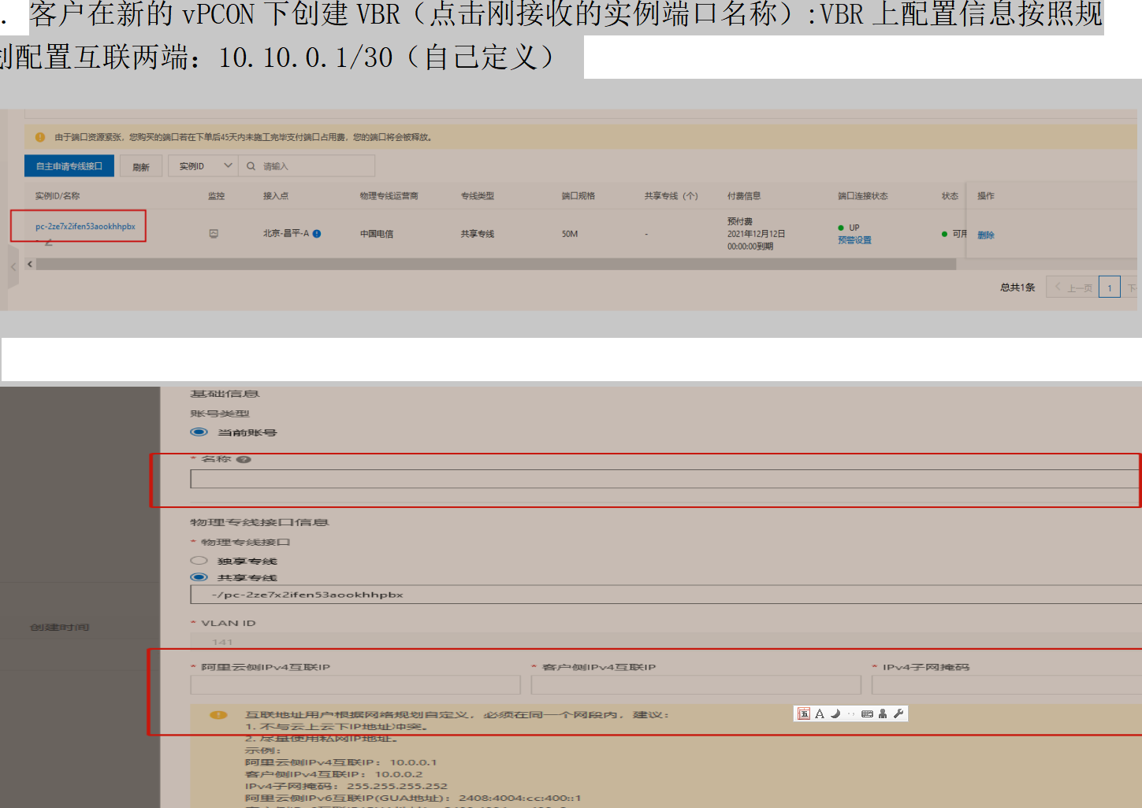Toggle the A English mode icon on the IME toolbar

820,713
